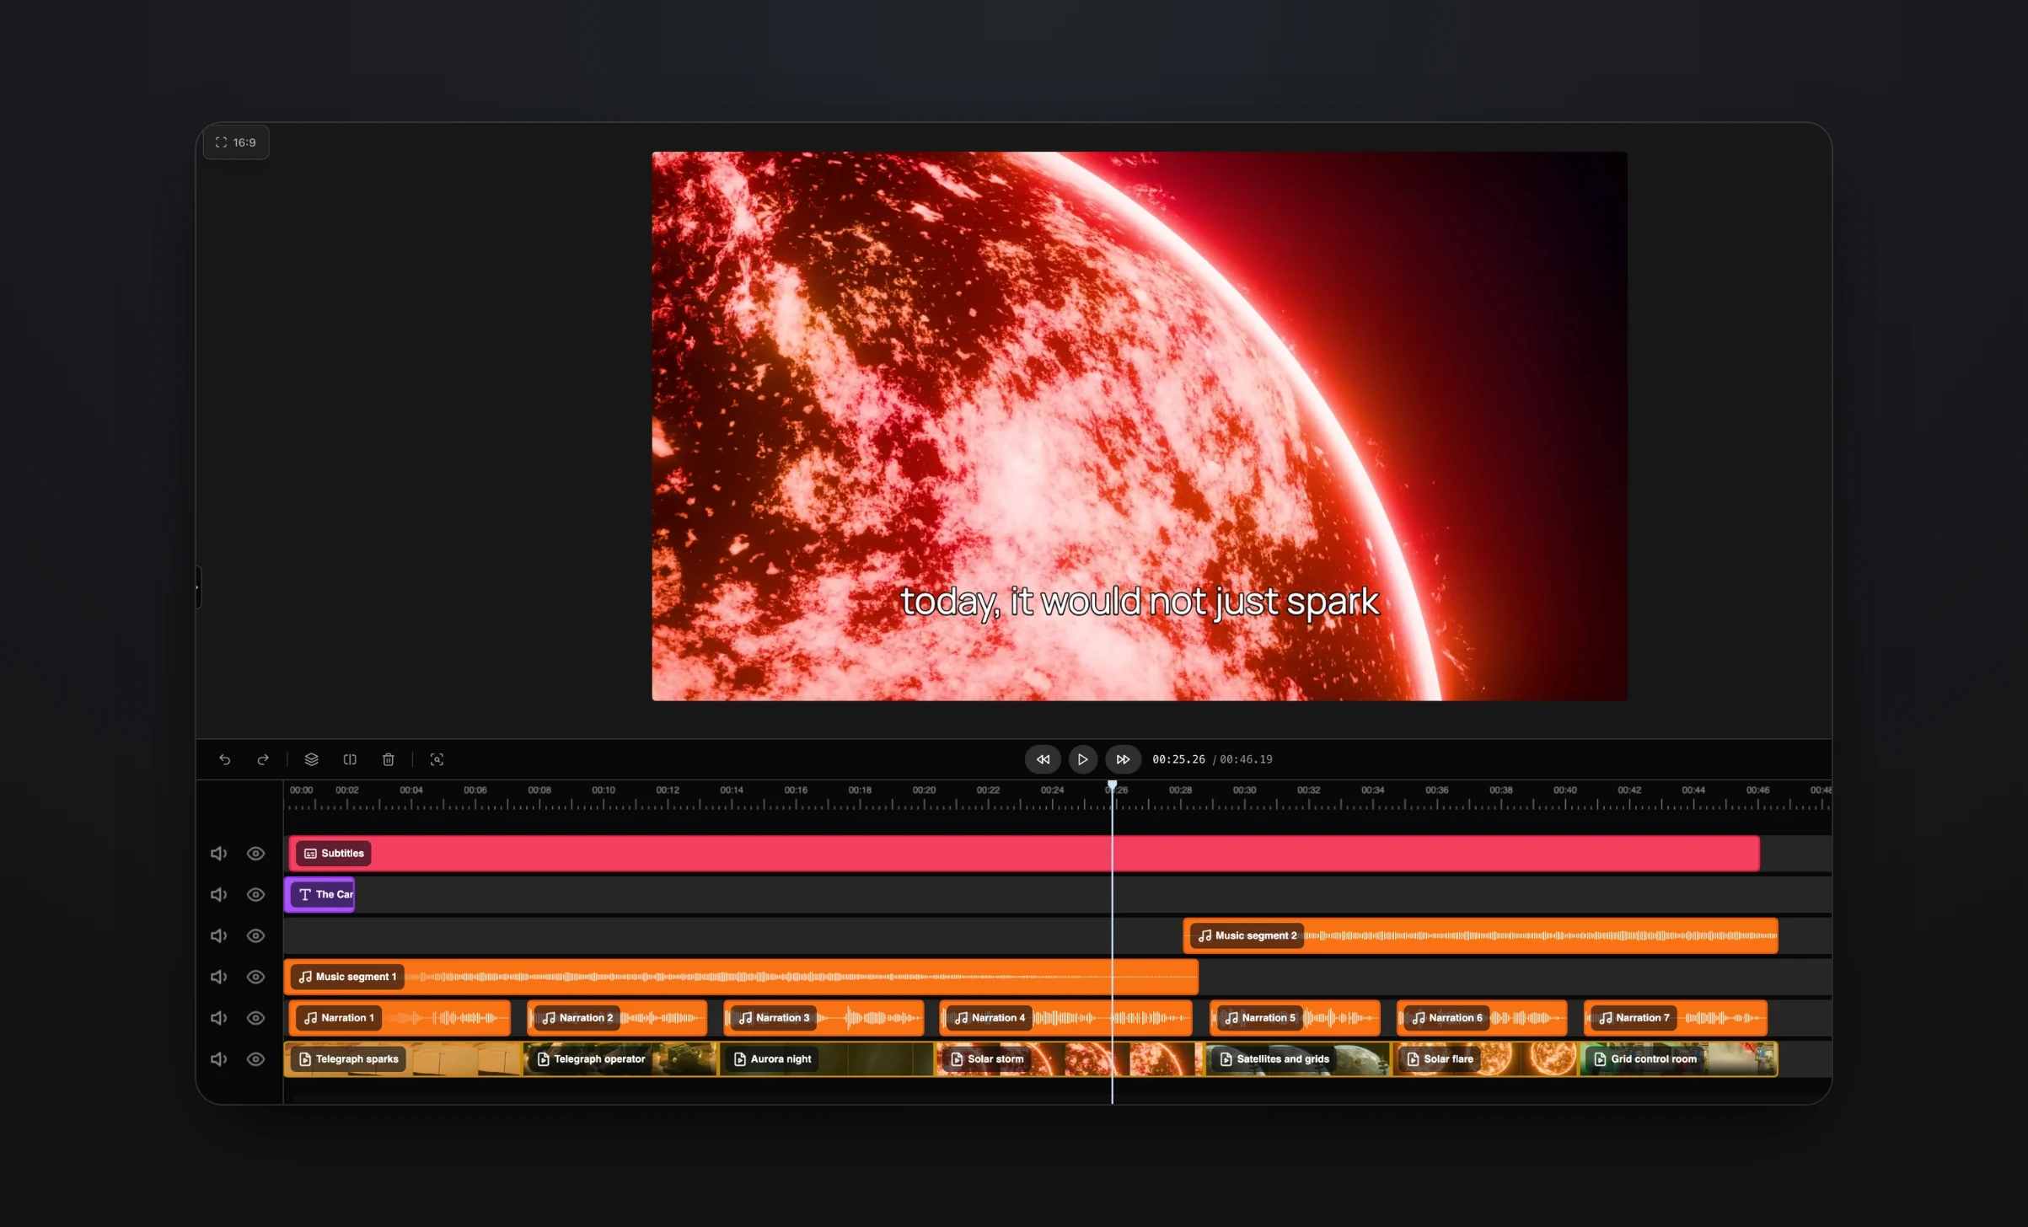Click the 00:00 mark on timeline ruler

pos(301,790)
